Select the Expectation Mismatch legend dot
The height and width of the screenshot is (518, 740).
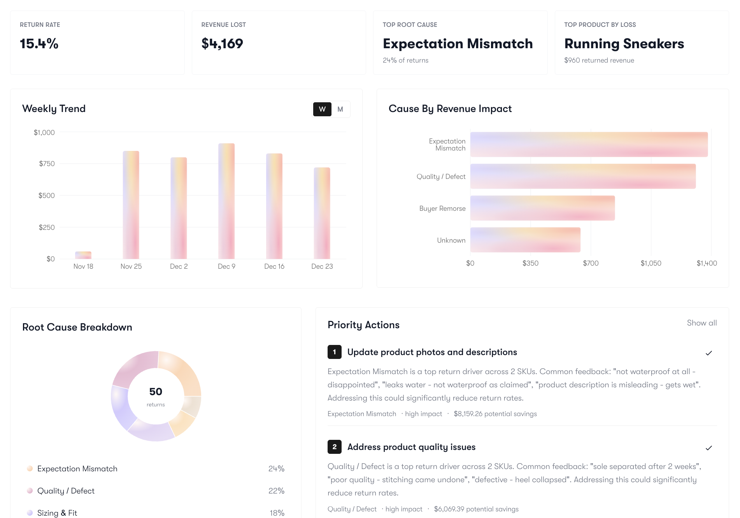(30, 469)
